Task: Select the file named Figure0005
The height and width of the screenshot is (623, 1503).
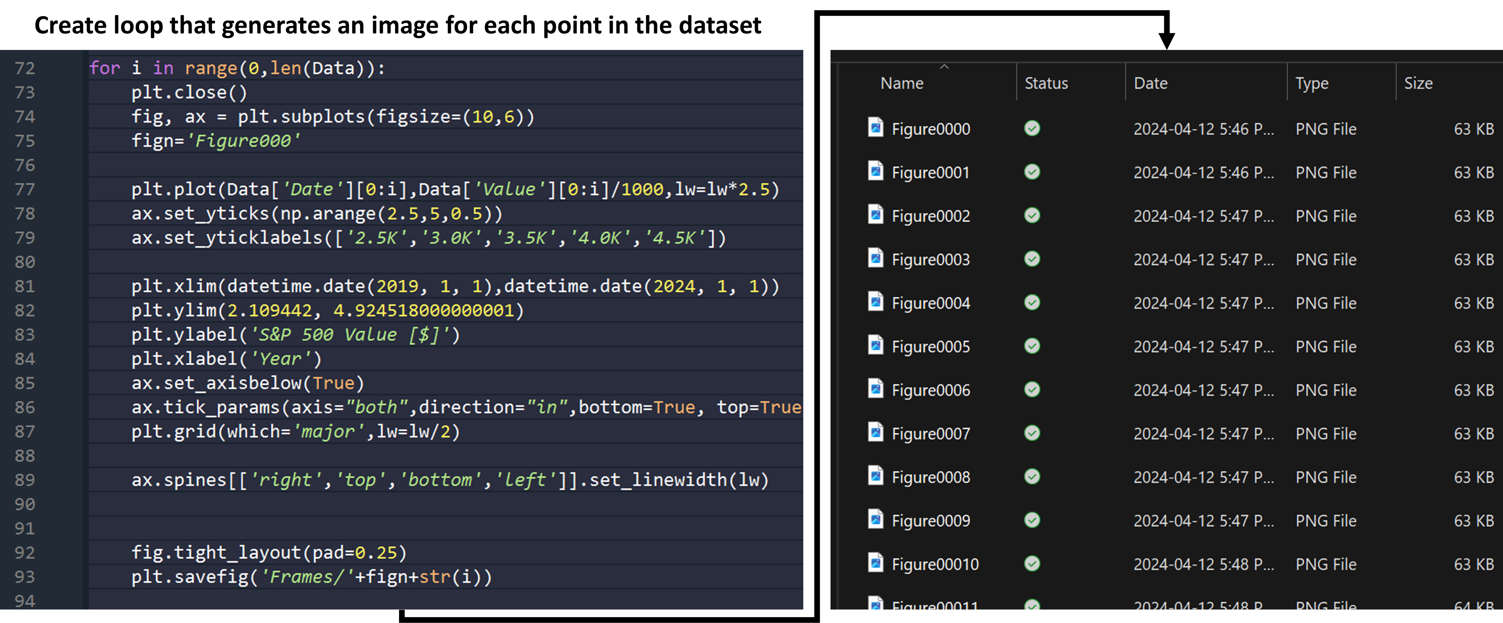Action: 930,347
